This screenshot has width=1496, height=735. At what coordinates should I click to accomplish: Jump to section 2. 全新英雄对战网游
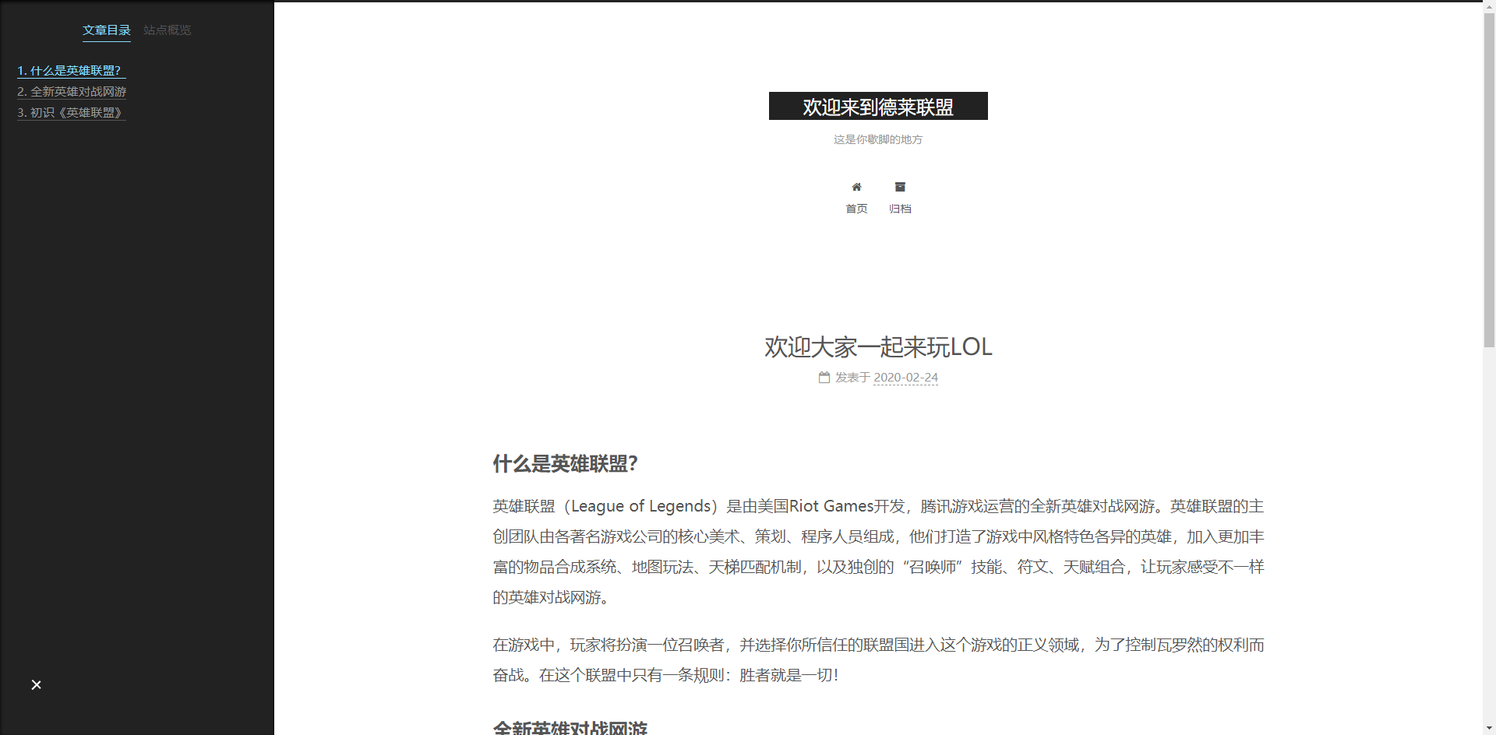coord(72,92)
